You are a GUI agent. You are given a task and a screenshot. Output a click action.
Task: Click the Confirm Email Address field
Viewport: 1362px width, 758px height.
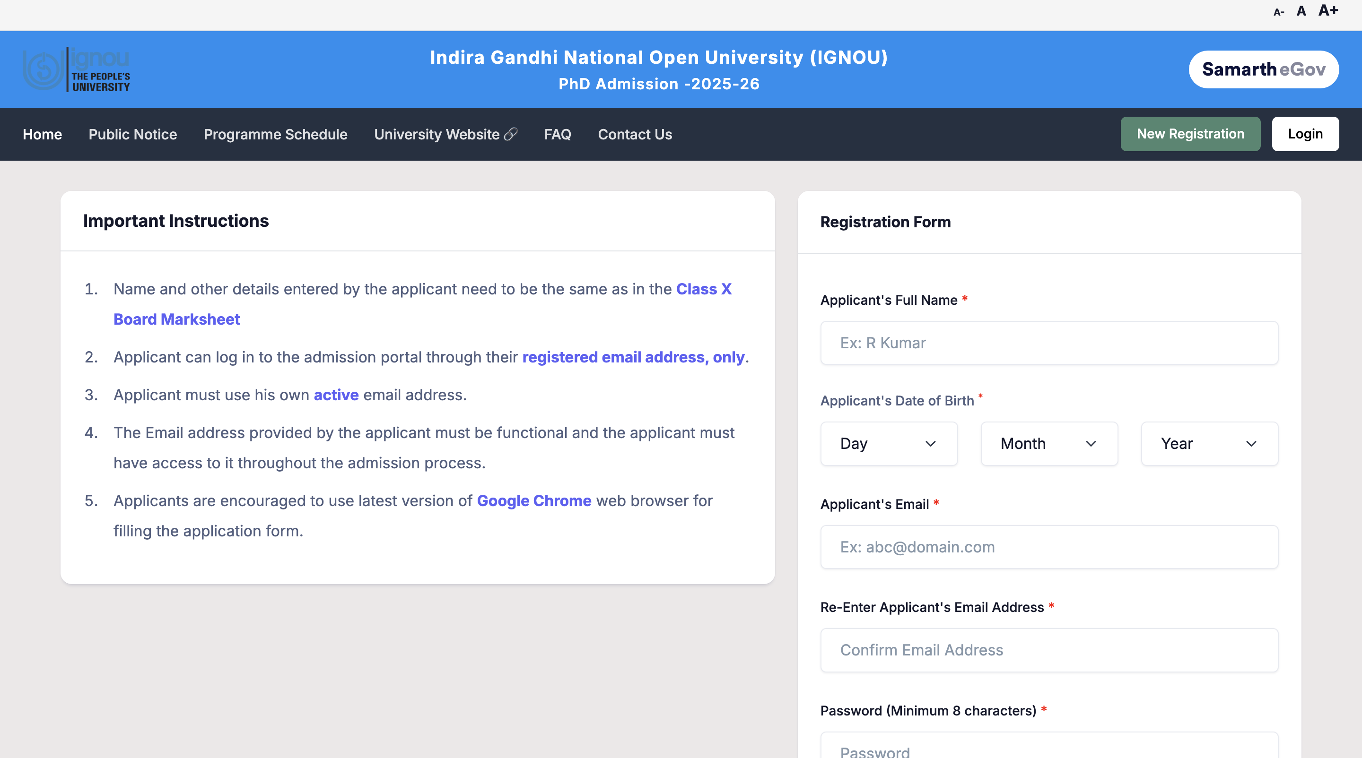click(x=1048, y=650)
